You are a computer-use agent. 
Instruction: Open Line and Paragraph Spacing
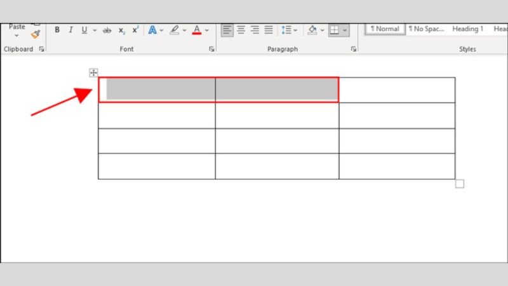(286, 30)
